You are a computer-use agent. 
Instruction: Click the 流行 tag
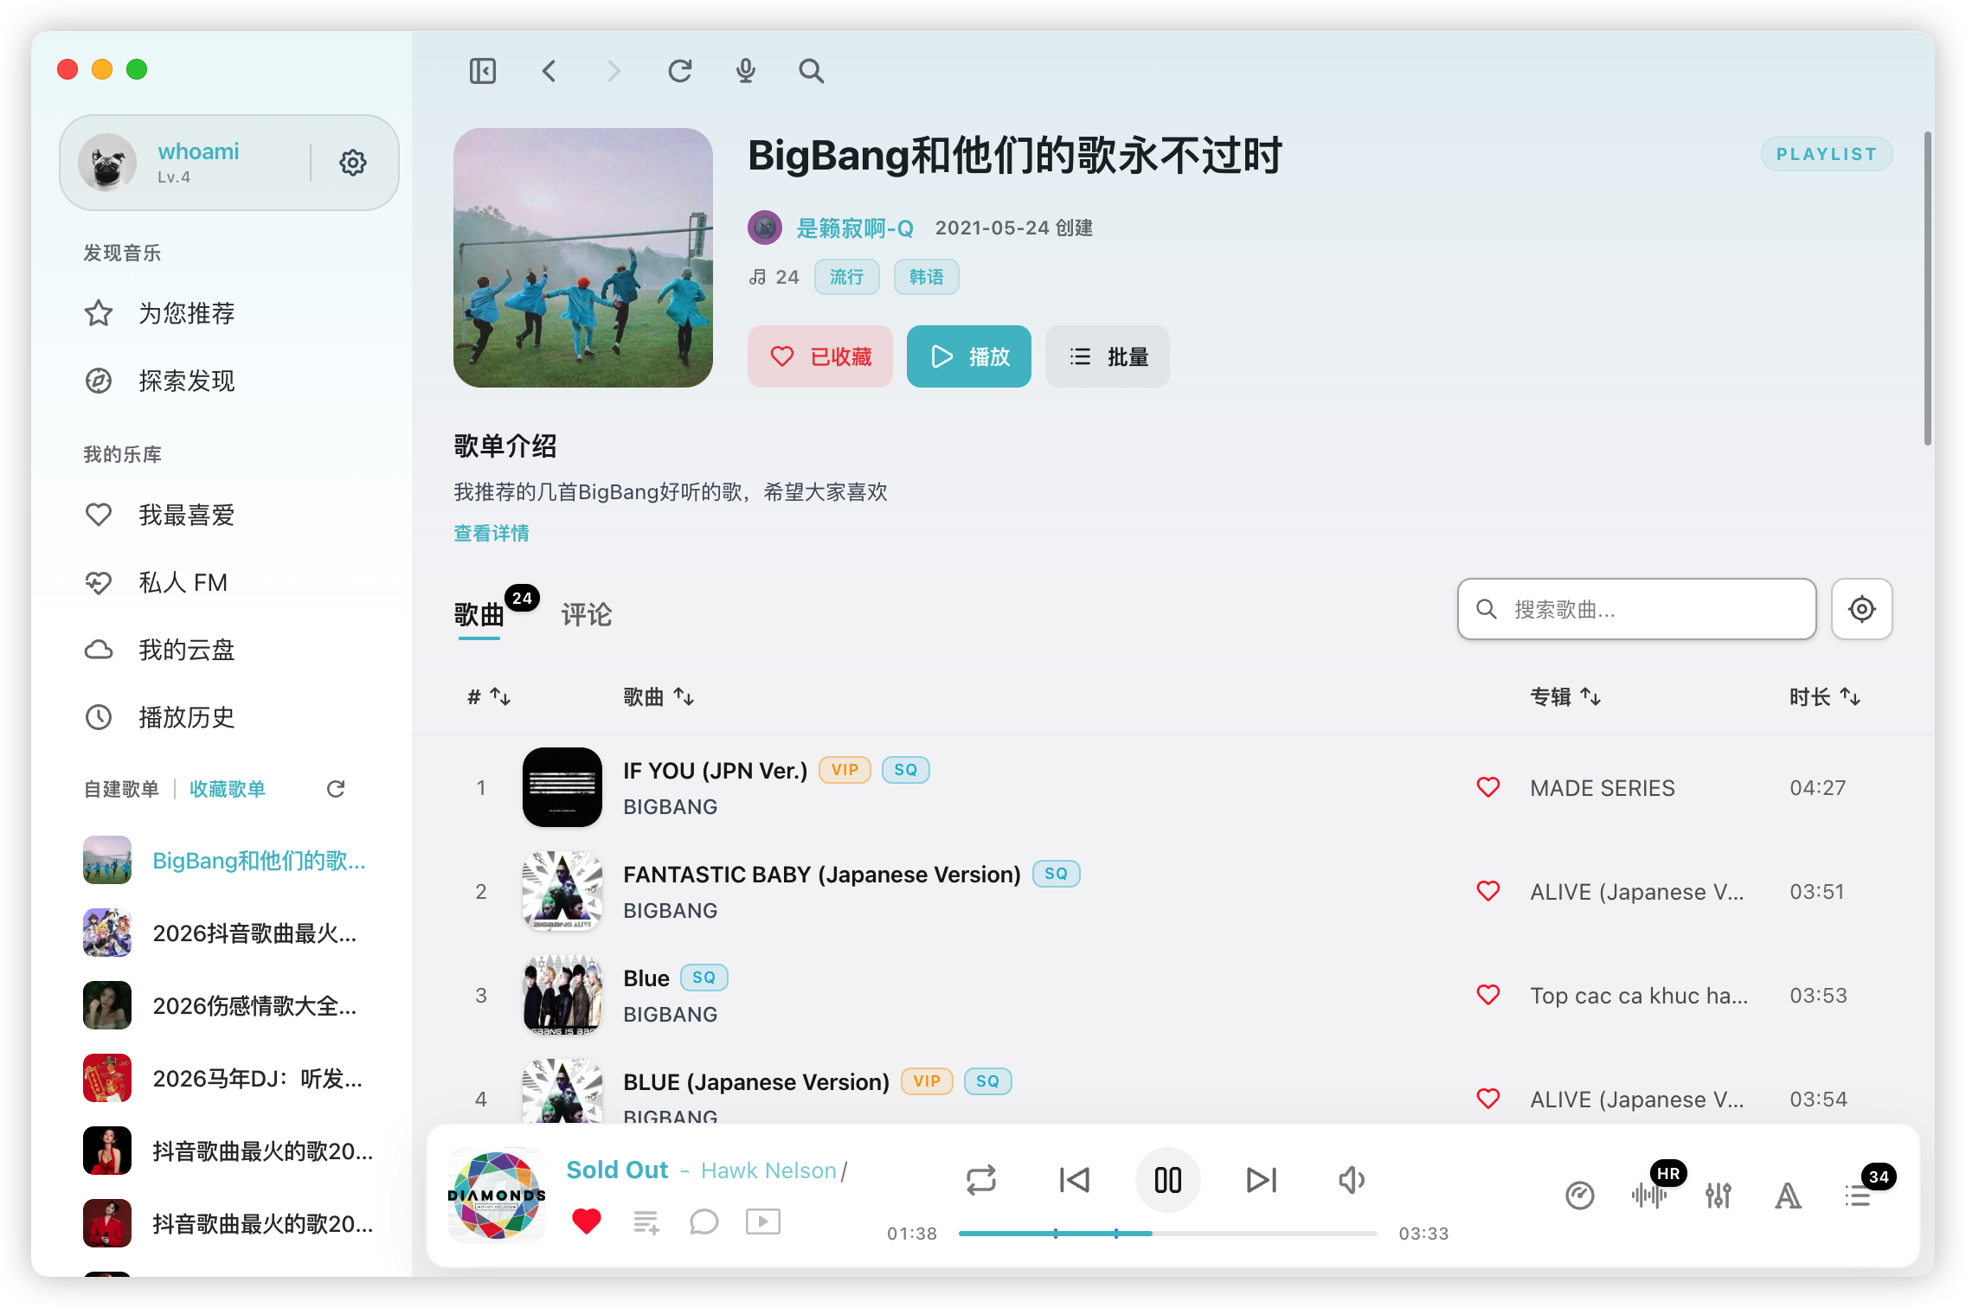point(847,277)
